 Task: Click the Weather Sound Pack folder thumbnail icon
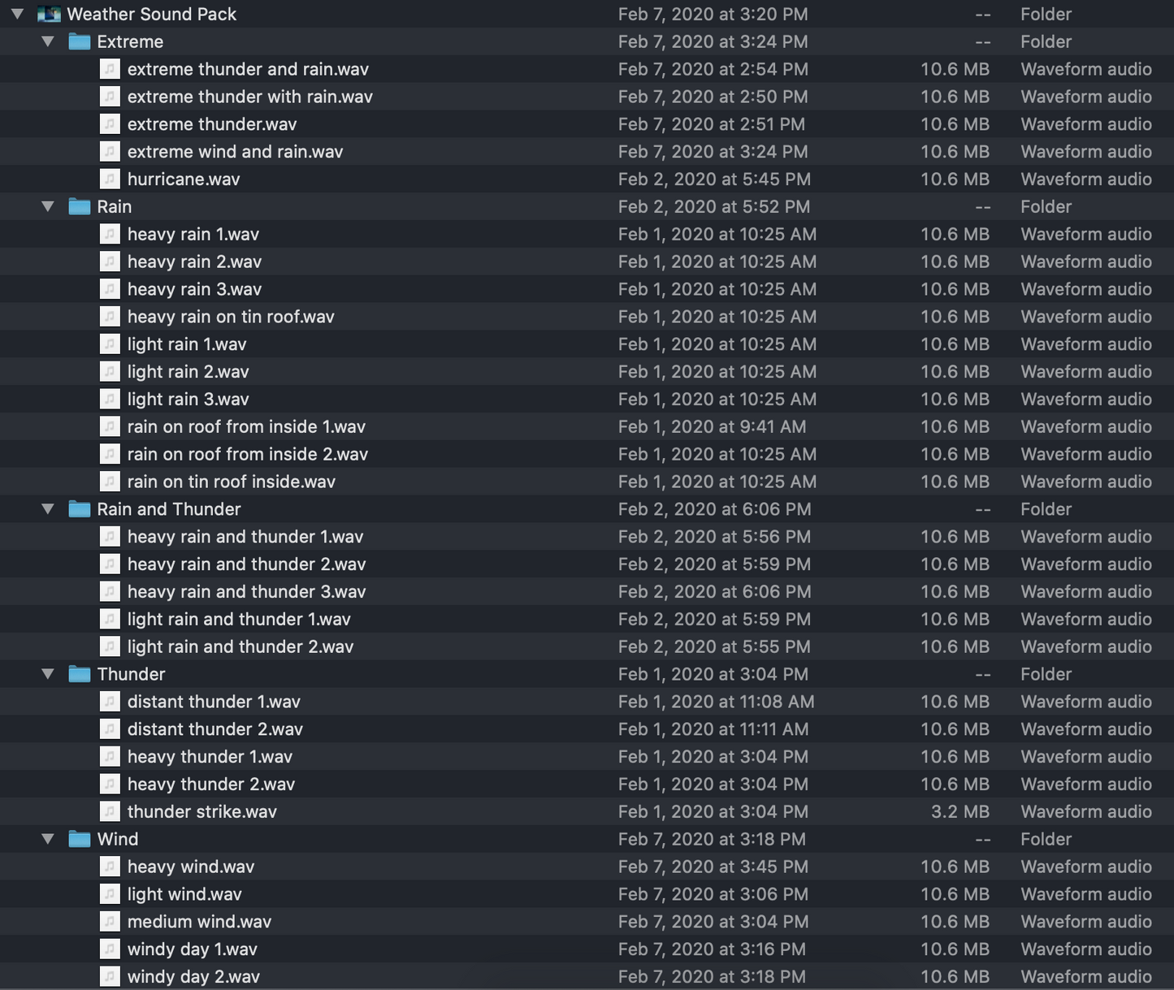[49, 15]
